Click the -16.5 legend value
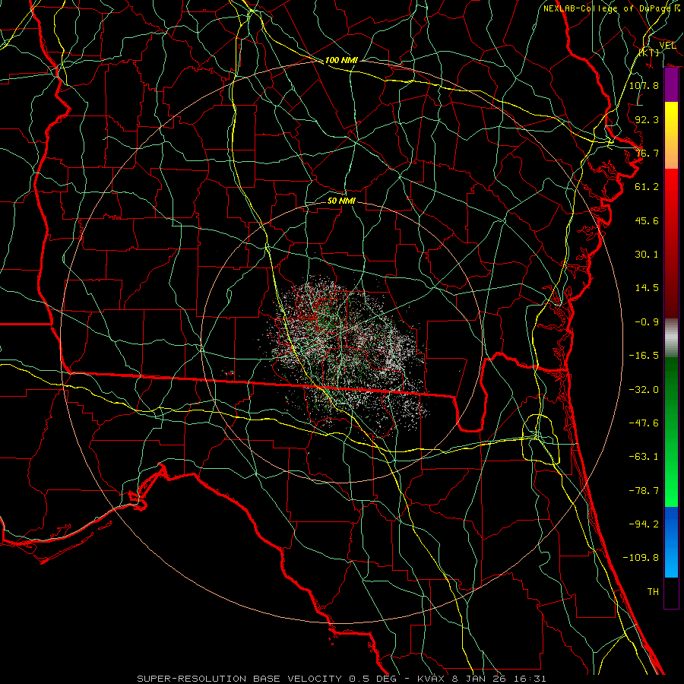Image resolution: width=684 pixels, height=684 pixels. pos(644,356)
